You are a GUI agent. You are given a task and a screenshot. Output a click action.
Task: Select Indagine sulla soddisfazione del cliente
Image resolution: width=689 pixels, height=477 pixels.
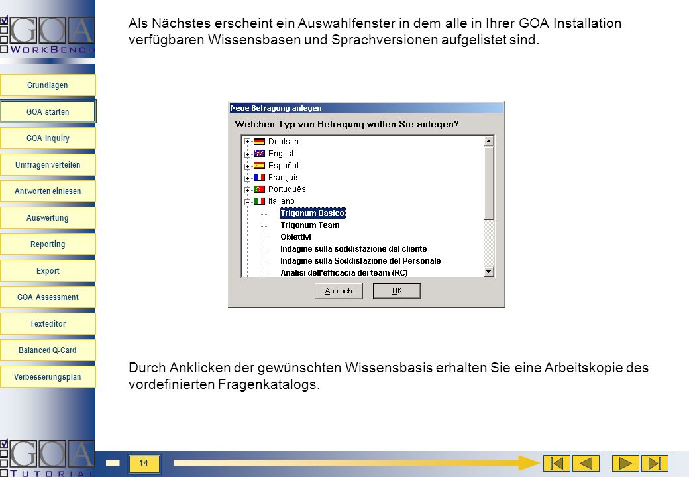click(x=354, y=248)
